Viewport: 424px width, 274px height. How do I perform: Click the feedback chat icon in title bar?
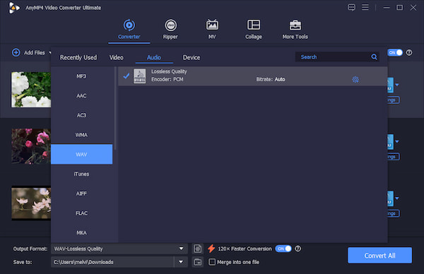coord(351,7)
